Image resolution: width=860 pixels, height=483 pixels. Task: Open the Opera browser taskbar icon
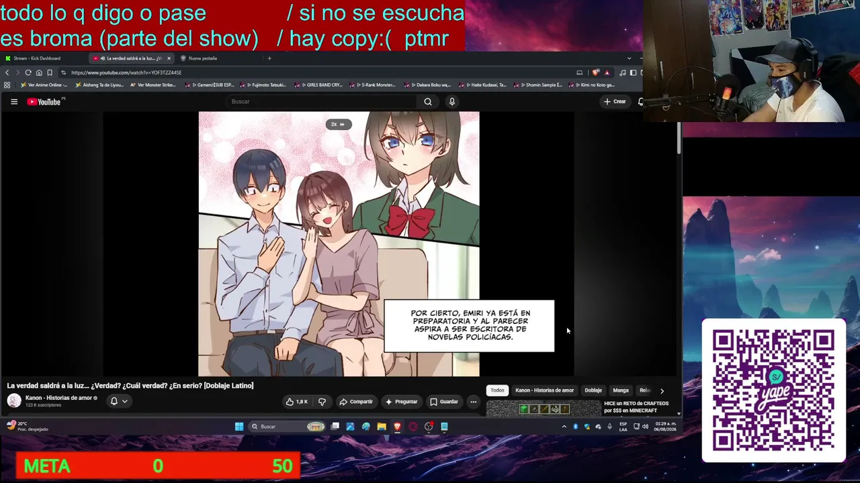pyautogui.click(x=413, y=427)
